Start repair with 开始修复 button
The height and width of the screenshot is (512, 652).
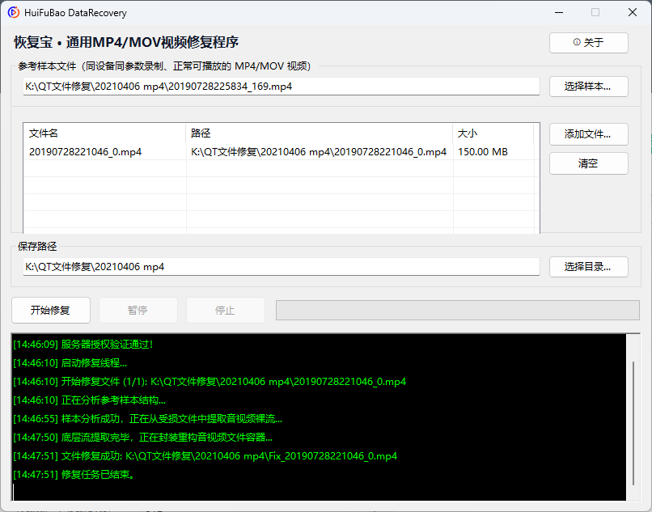[x=51, y=311]
